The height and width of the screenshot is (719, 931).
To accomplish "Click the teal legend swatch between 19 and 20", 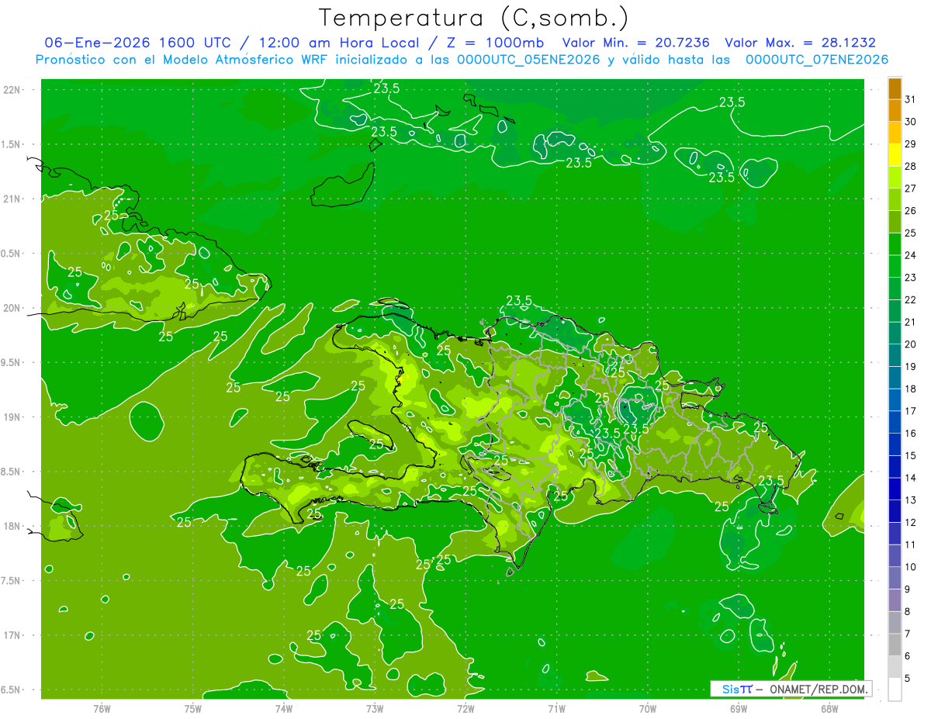I will [895, 355].
